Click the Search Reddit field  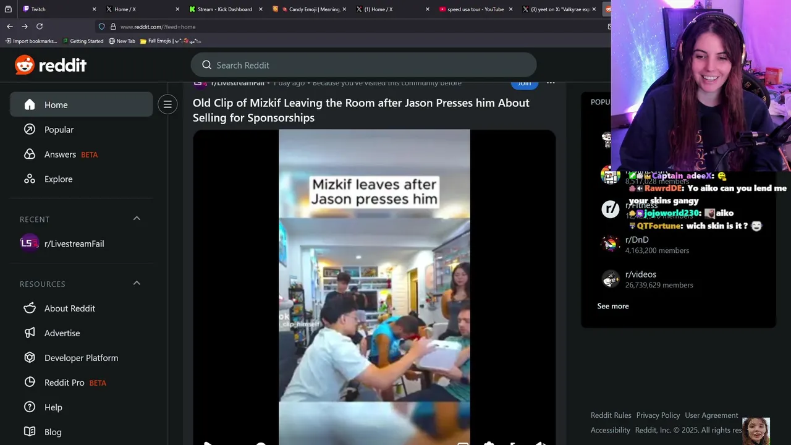363,65
